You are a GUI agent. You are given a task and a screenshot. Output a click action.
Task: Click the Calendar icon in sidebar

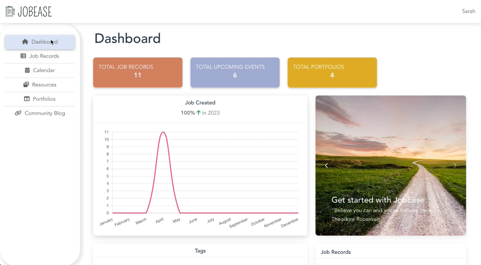point(27,70)
